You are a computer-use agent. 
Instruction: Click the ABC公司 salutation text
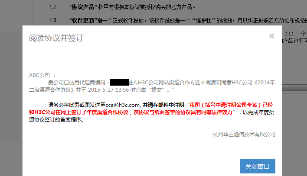pyautogui.click(x=39, y=75)
